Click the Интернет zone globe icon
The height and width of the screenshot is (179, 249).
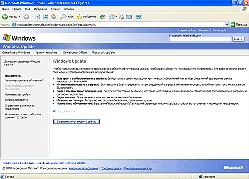coord(201,177)
